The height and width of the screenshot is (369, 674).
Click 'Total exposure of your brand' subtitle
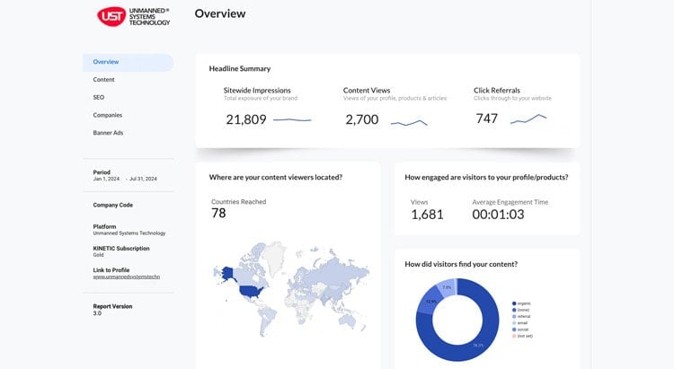tap(261, 99)
